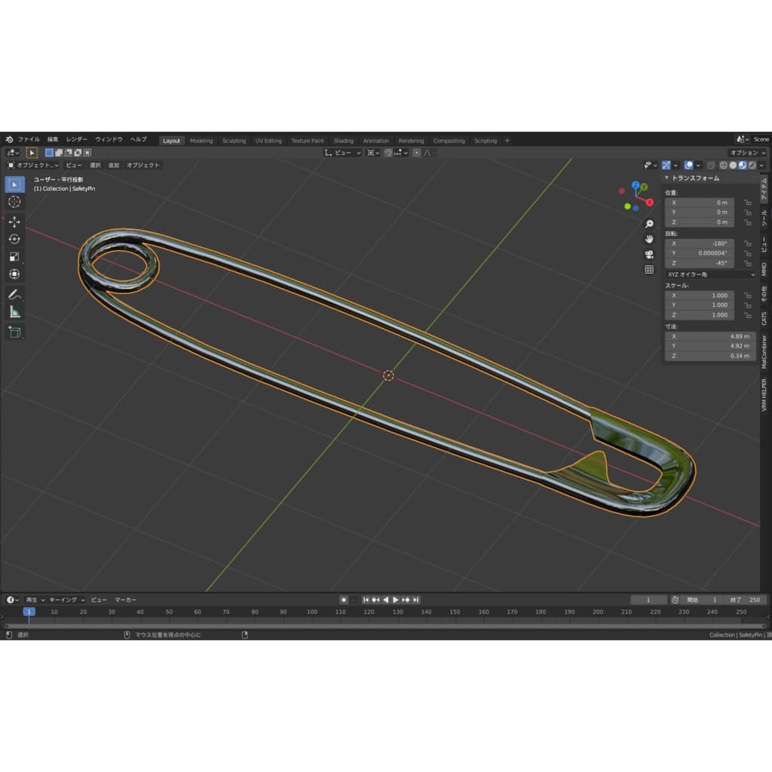Select the Rotate tool
Screen dimensions: 772x772
14,239
